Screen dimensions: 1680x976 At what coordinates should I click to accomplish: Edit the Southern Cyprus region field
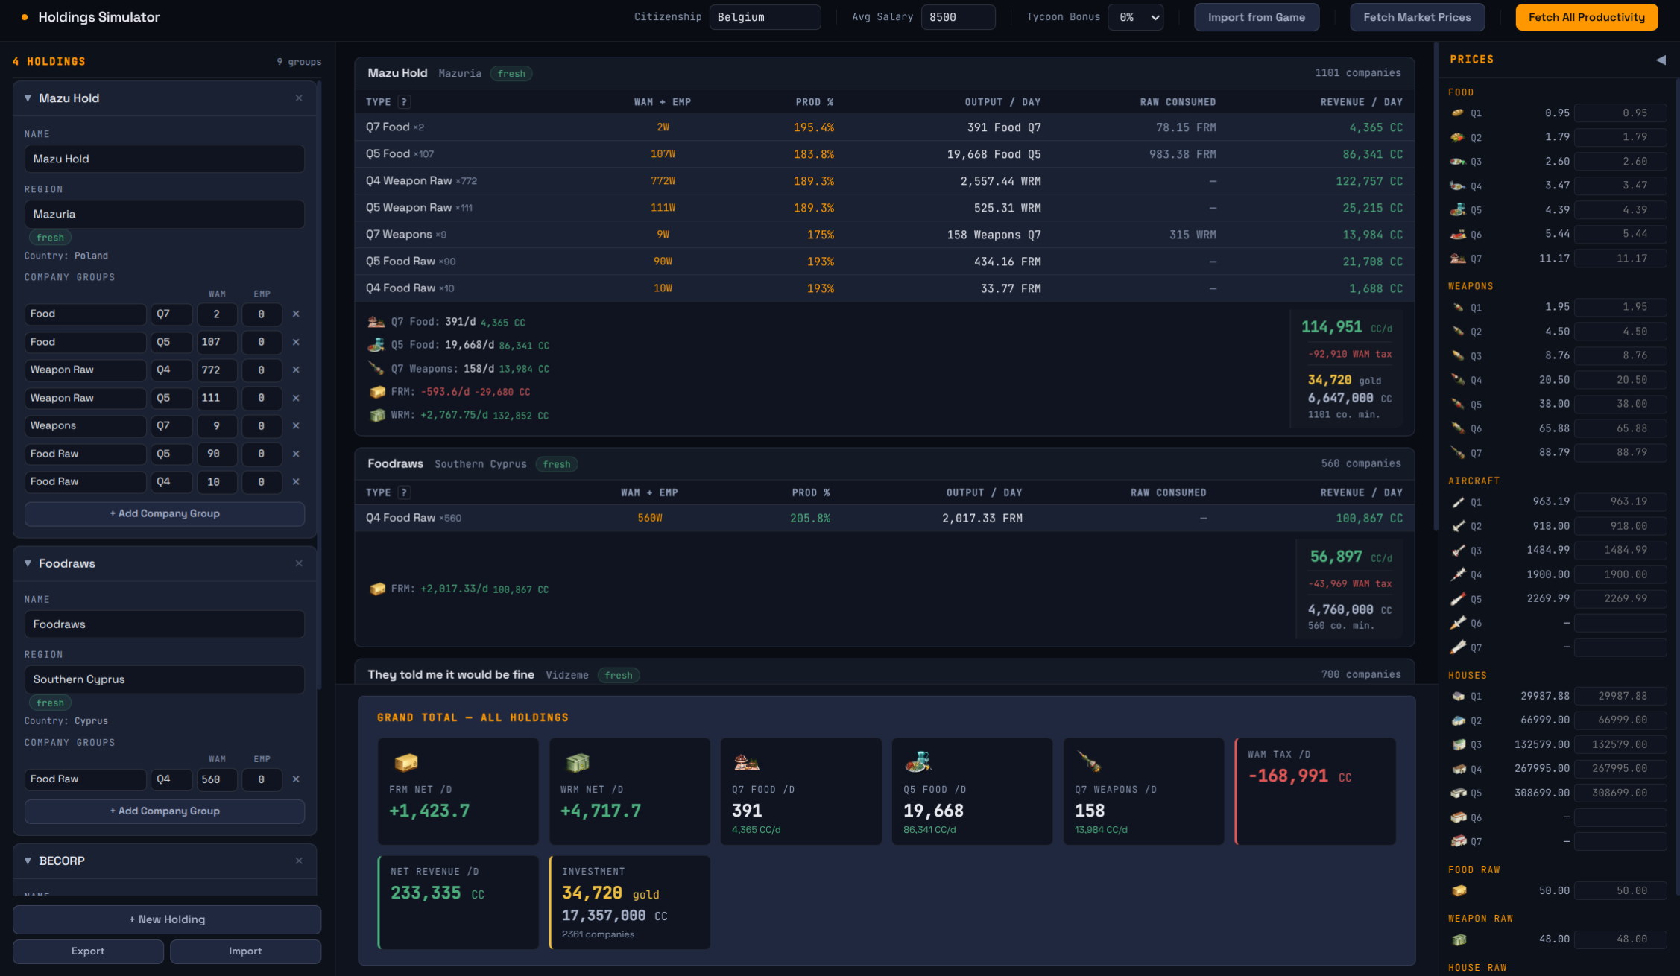[x=165, y=679]
